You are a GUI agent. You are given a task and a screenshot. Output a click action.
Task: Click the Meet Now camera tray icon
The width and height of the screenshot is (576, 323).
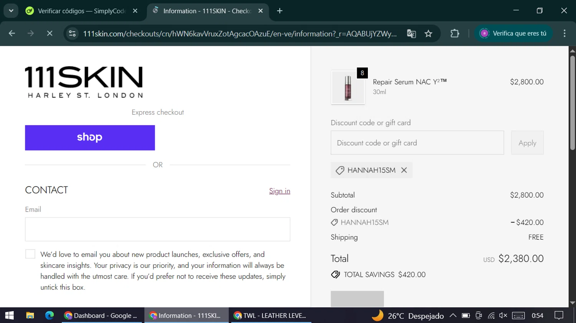click(478, 316)
